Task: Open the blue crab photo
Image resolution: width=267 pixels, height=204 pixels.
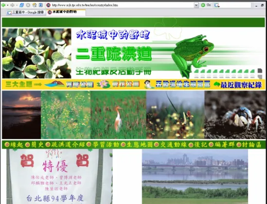Action: [235, 115]
